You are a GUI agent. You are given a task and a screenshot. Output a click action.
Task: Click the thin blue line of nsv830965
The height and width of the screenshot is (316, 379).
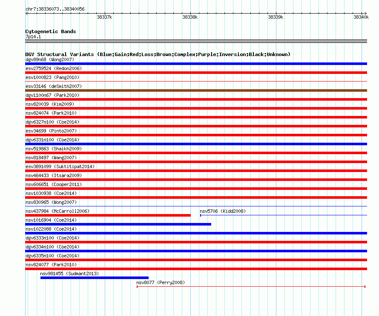pos(196,206)
